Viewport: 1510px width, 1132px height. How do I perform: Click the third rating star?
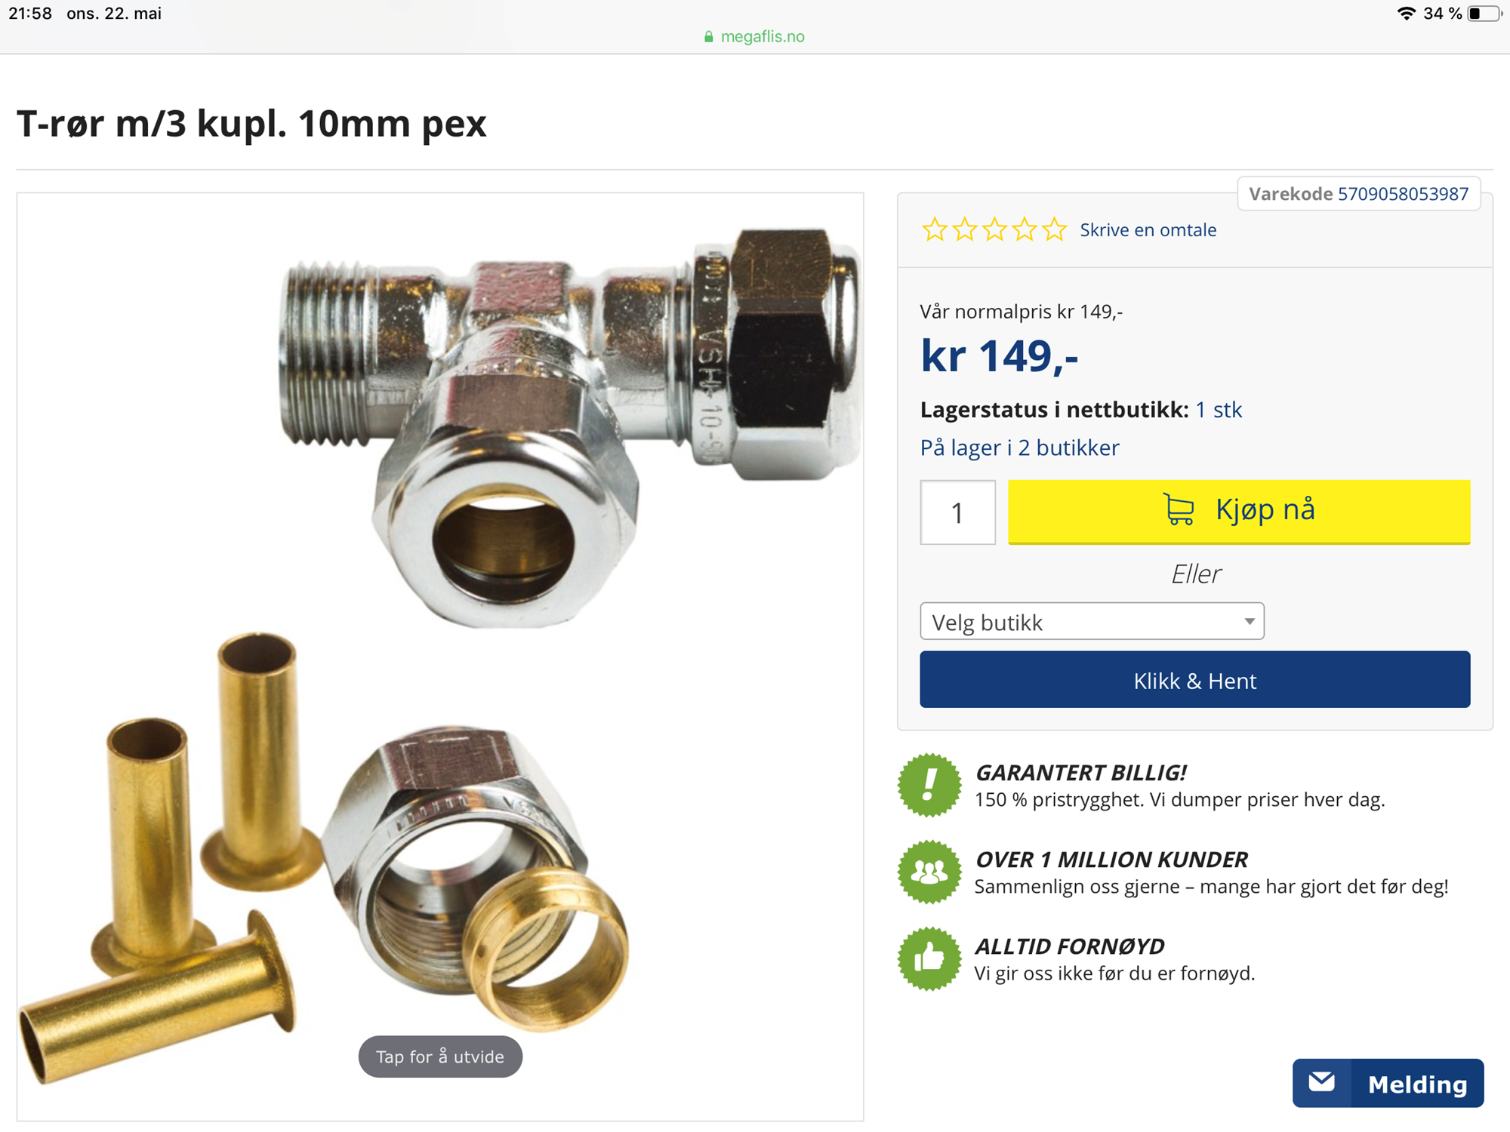[x=994, y=229]
